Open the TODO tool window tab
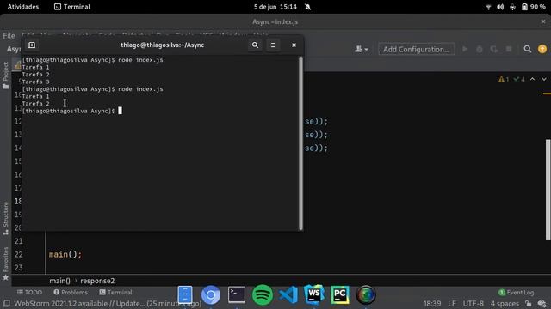551x309 pixels. 29,292
